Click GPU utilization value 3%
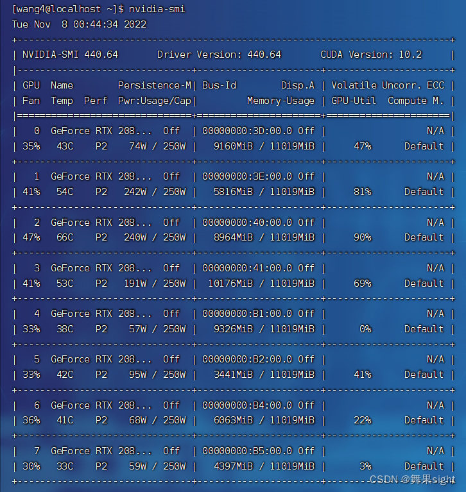 pos(365,466)
